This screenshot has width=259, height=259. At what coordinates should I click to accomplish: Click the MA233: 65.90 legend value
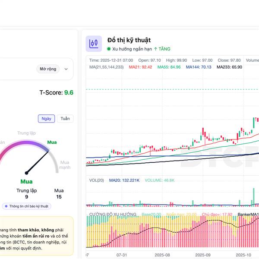click(x=229, y=67)
